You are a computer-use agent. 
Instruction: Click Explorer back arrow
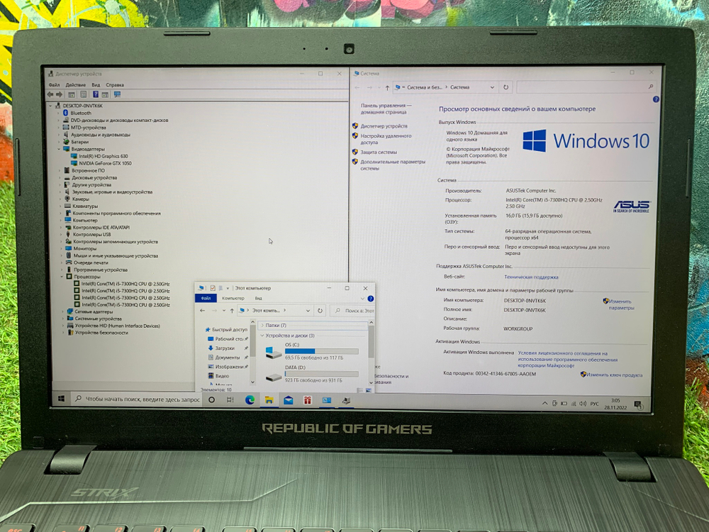[x=203, y=311]
